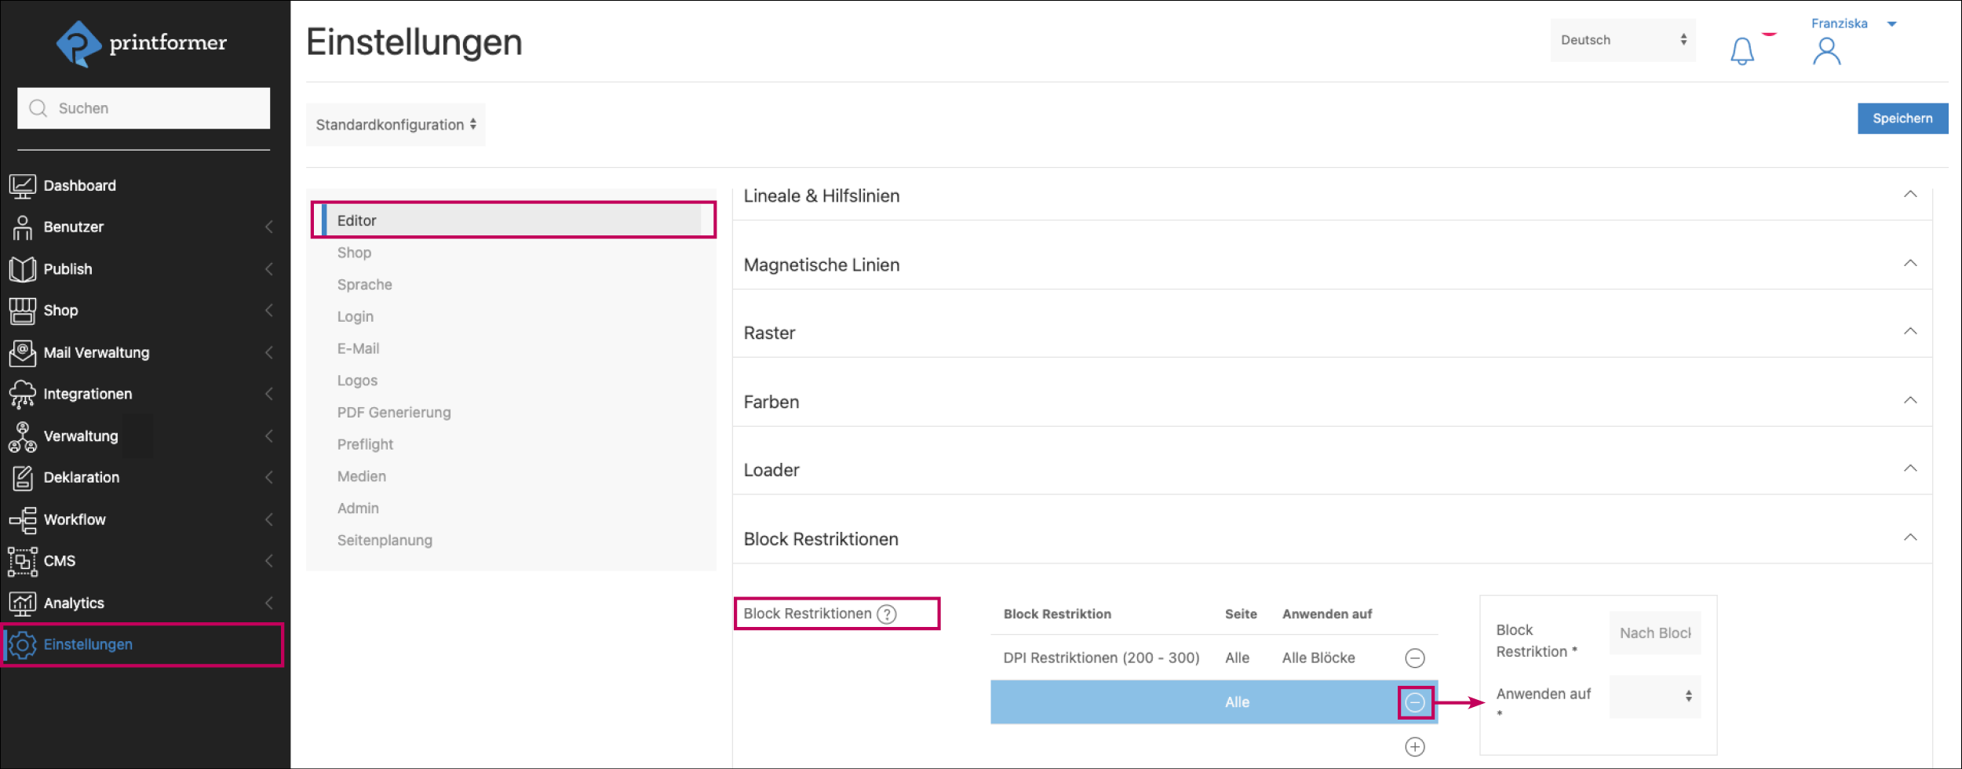Open the Standardkonfiguration dropdown
This screenshot has width=1962, height=769.
(396, 125)
